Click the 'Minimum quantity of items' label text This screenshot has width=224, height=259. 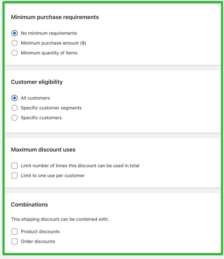click(49, 53)
